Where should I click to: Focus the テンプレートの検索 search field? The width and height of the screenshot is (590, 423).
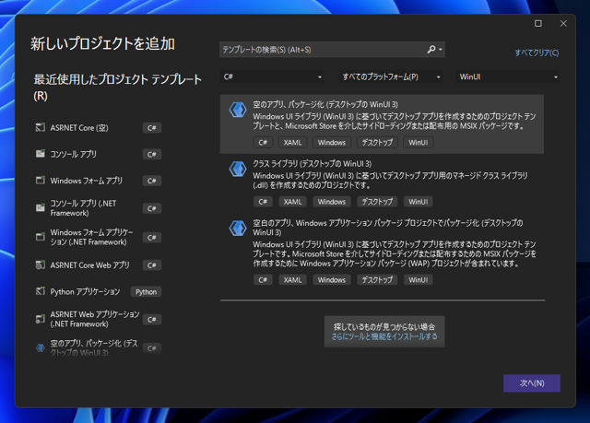coord(324,50)
